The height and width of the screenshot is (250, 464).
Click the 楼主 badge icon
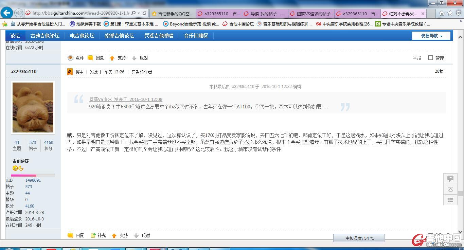[x=70, y=72]
